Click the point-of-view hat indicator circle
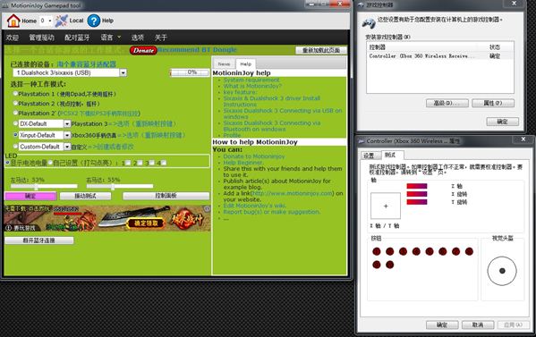The width and height of the screenshot is (536, 337). (501, 271)
